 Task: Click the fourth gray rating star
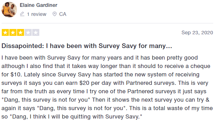[28, 32]
